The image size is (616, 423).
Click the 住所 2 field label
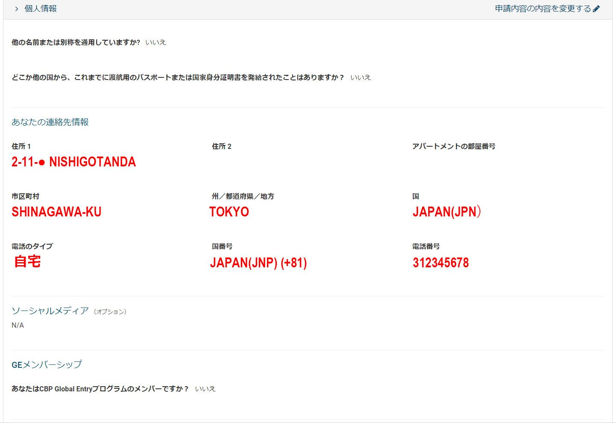point(222,146)
